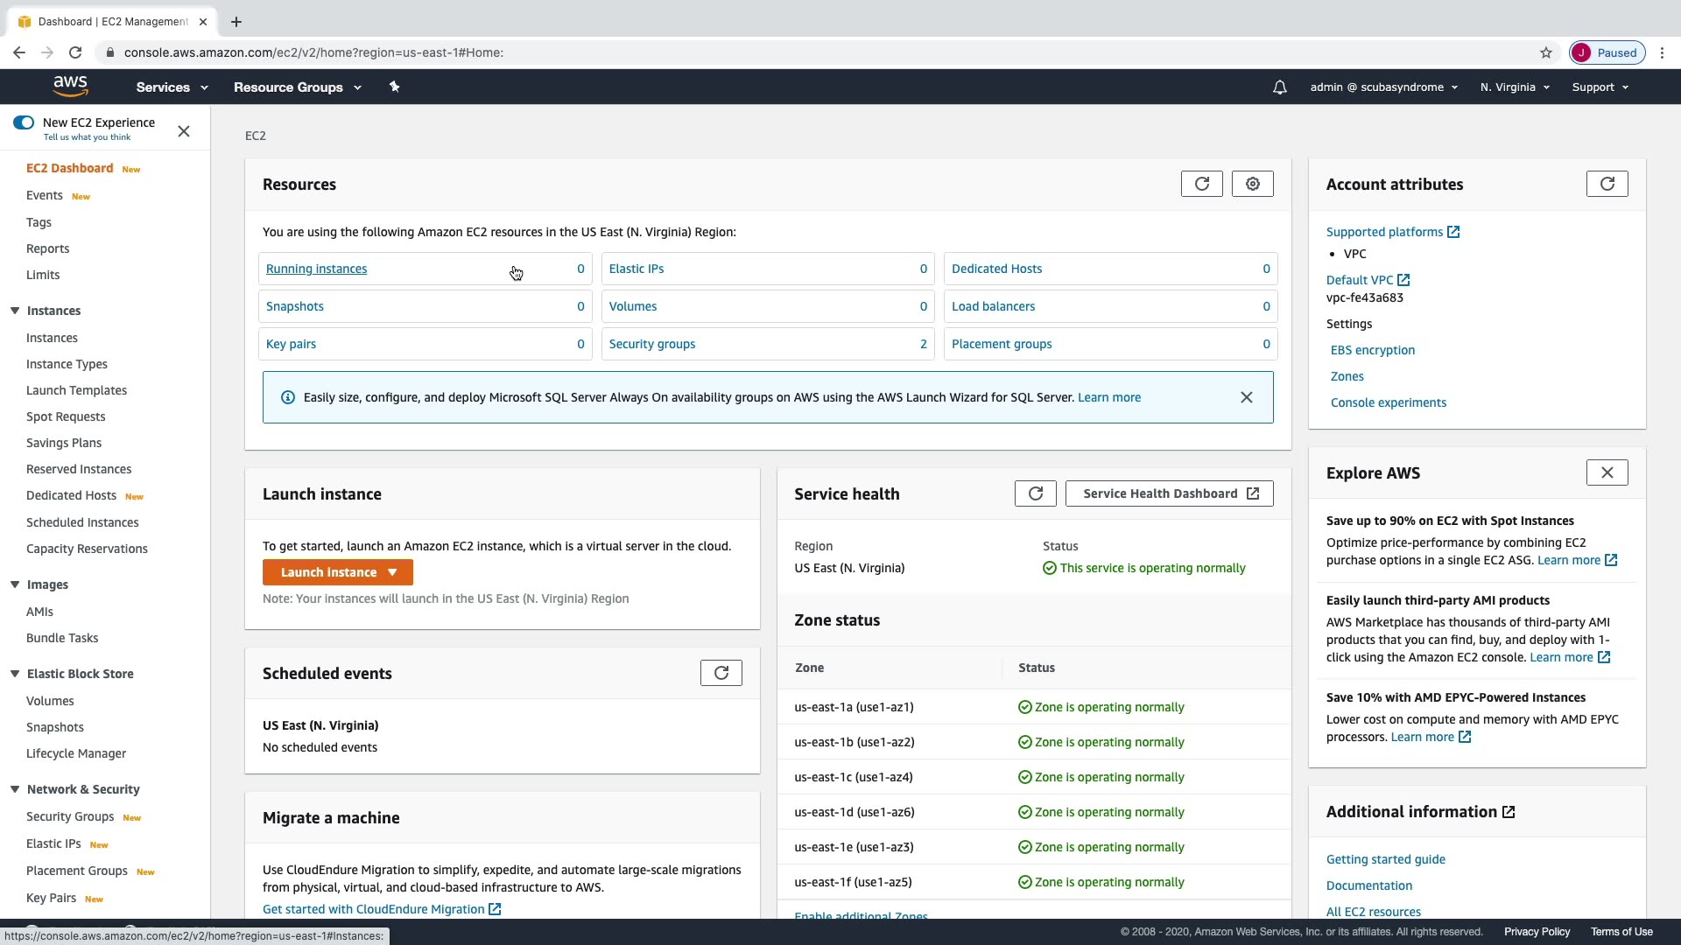Image resolution: width=1681 pixels, height=945 pixels.
Task: Open the Services dropdown menu
Action: point(172,87)
